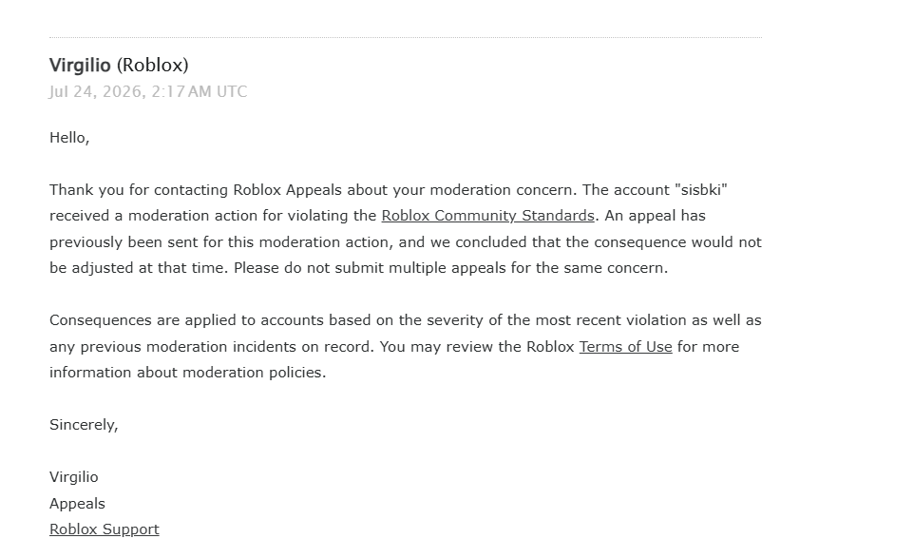The width and height of the screenshot is (914, 558).
Task: Click "any previous moderation incidents" text
Action: point(173,347)
